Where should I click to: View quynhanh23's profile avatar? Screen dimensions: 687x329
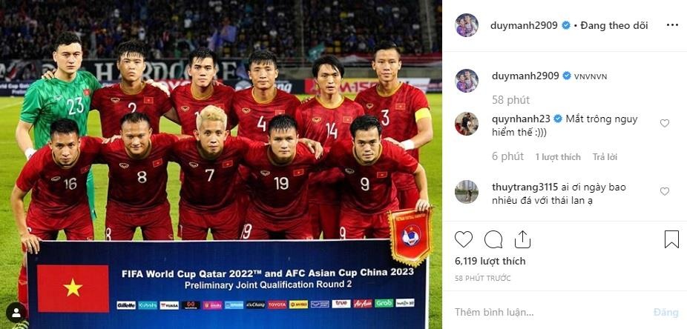[467, 123]
